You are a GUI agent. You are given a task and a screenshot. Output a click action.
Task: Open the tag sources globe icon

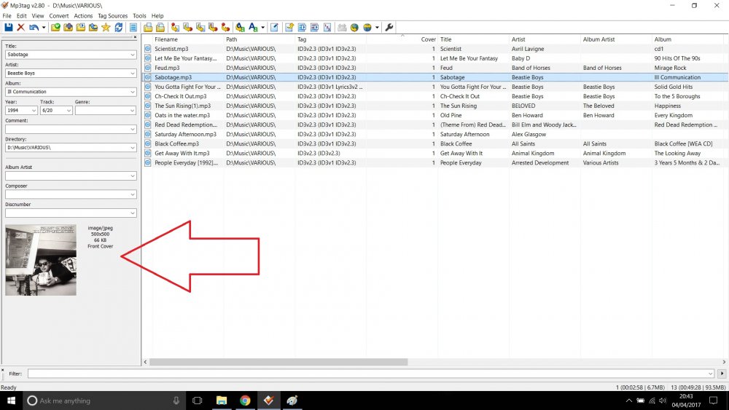click(367, 28)
